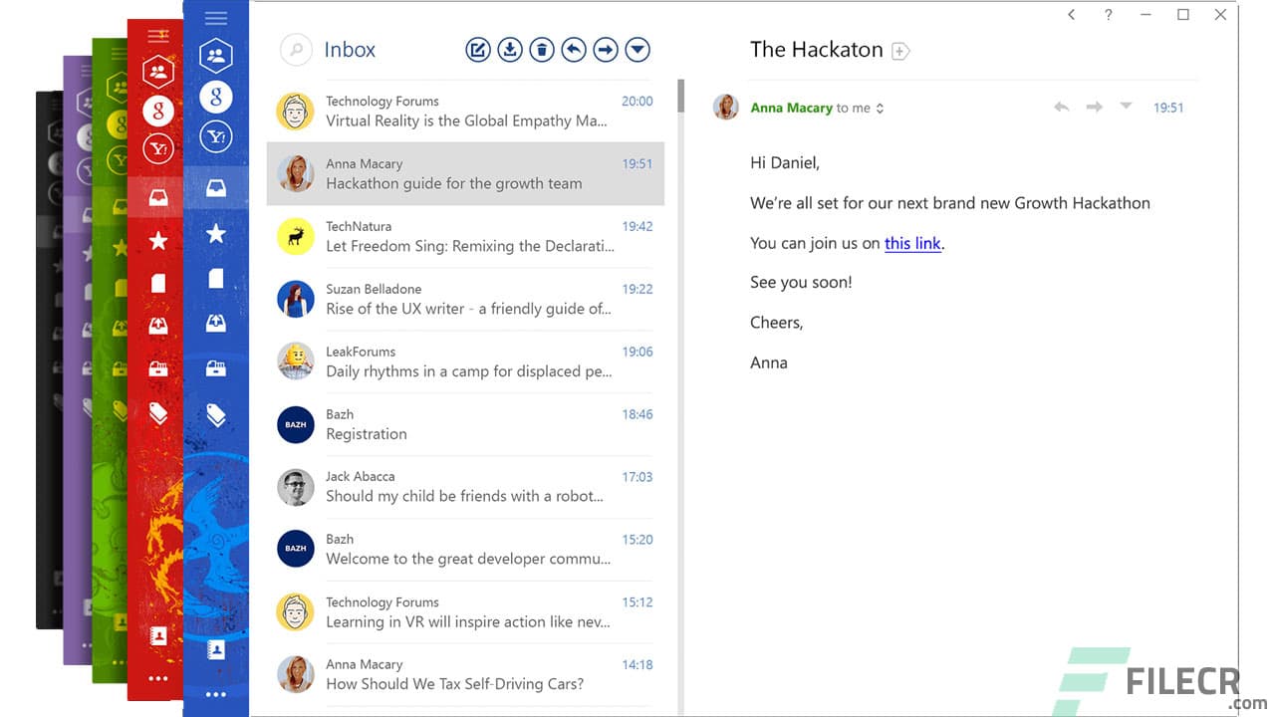Open the hamburger menu at sidebar top
Screen dimensions: 1275x717
216,17
